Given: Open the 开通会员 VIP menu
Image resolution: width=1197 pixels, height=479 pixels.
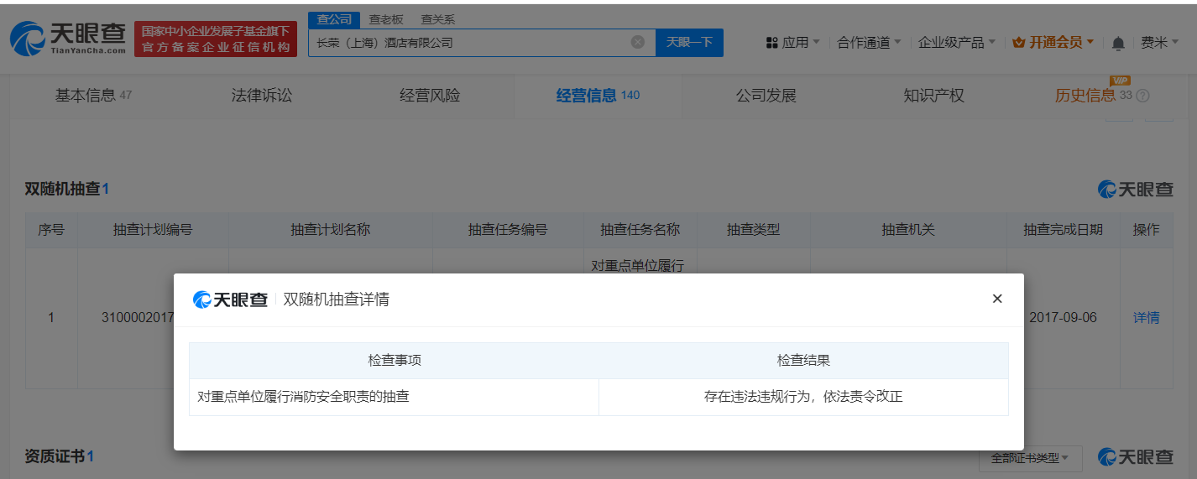Looking at the screenshot, I should click(x=1053, y=42).
